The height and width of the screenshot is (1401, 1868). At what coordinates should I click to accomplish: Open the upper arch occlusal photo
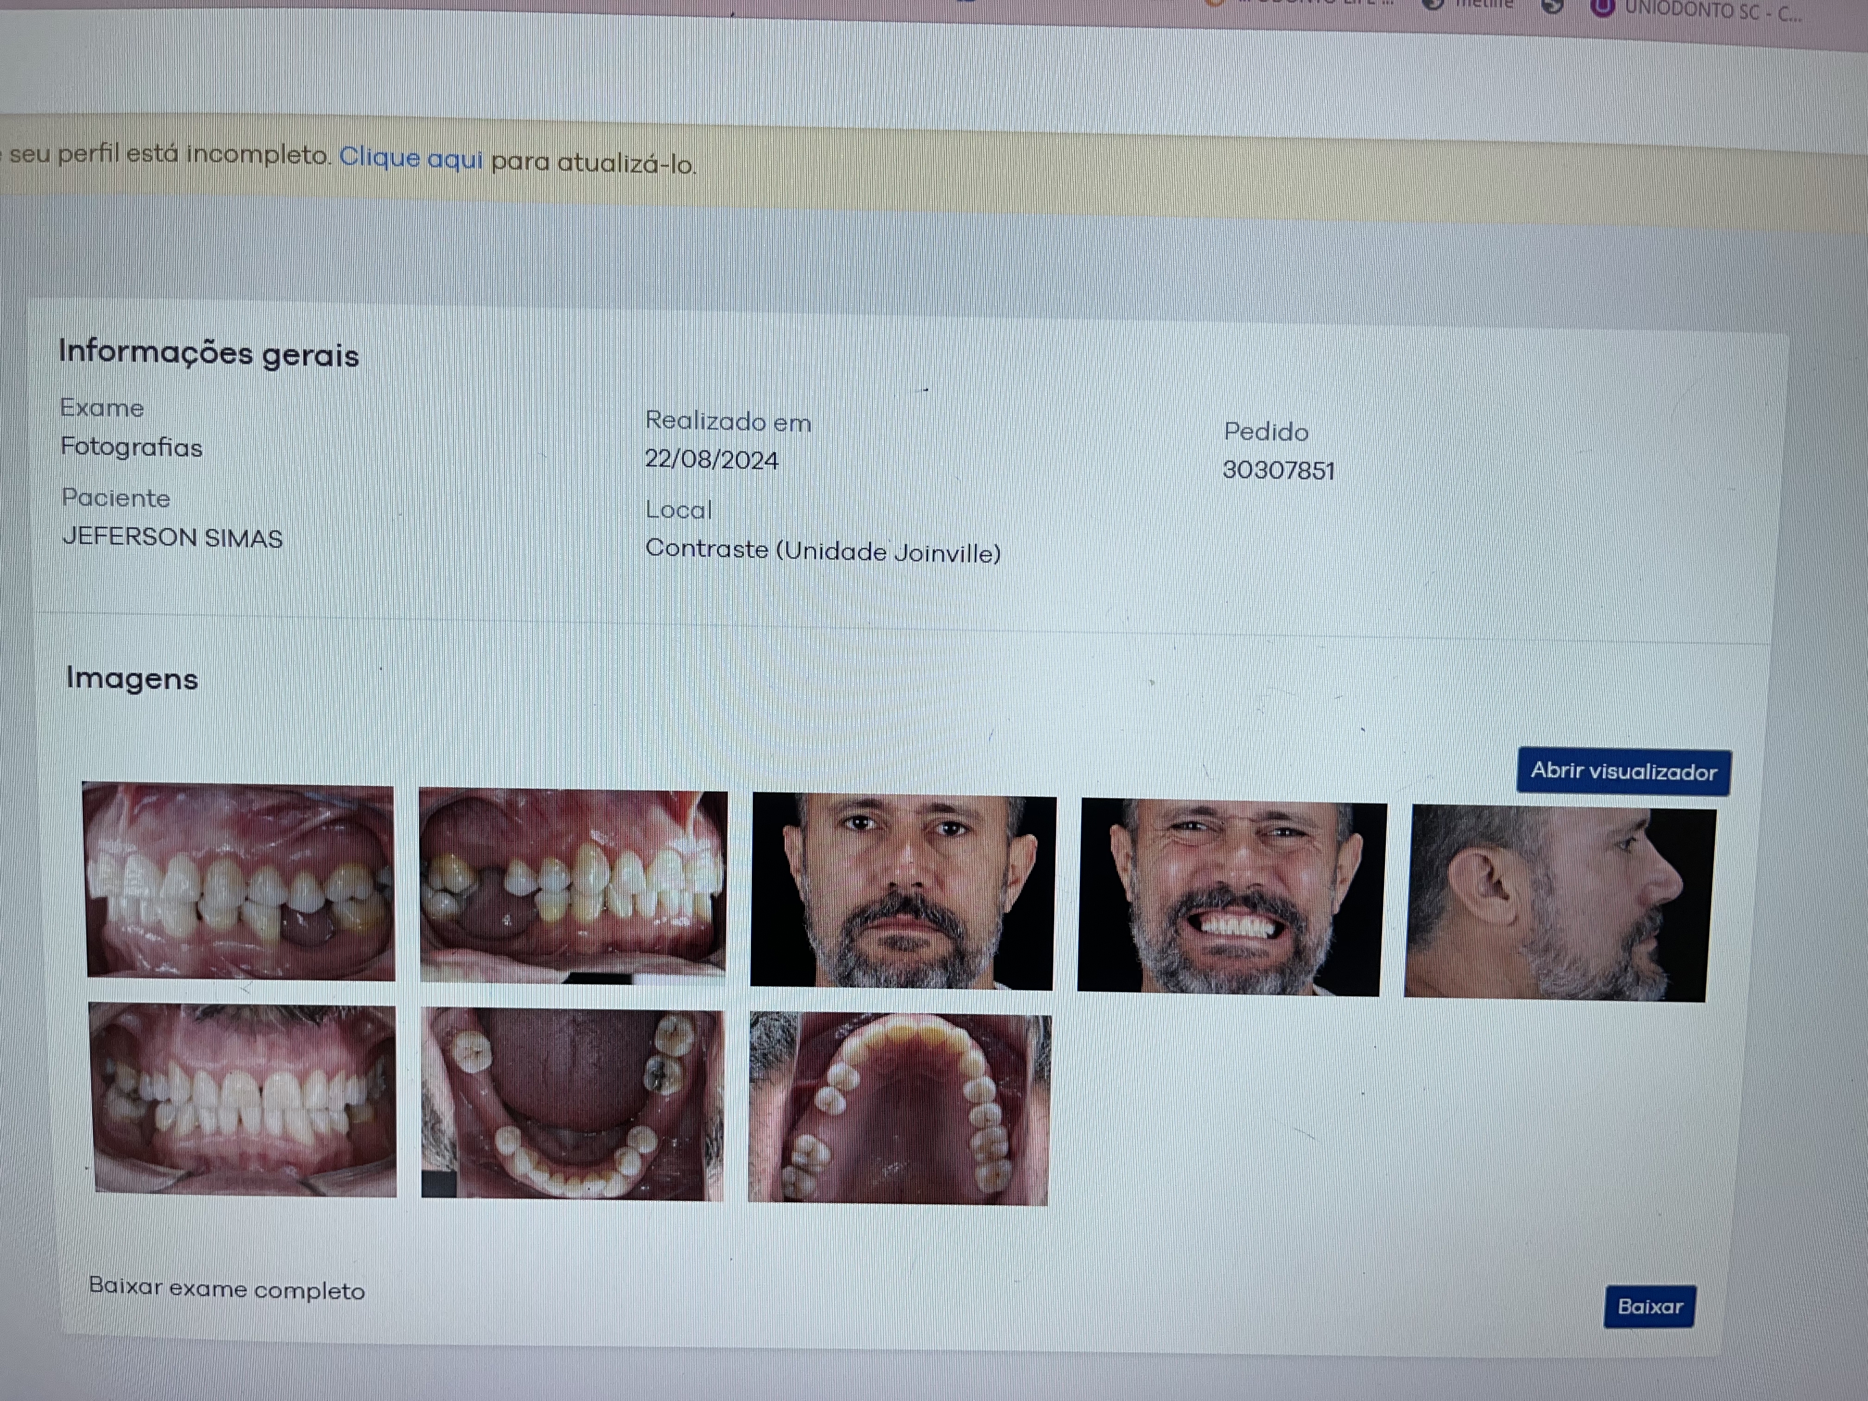(x=899, y=1109)
